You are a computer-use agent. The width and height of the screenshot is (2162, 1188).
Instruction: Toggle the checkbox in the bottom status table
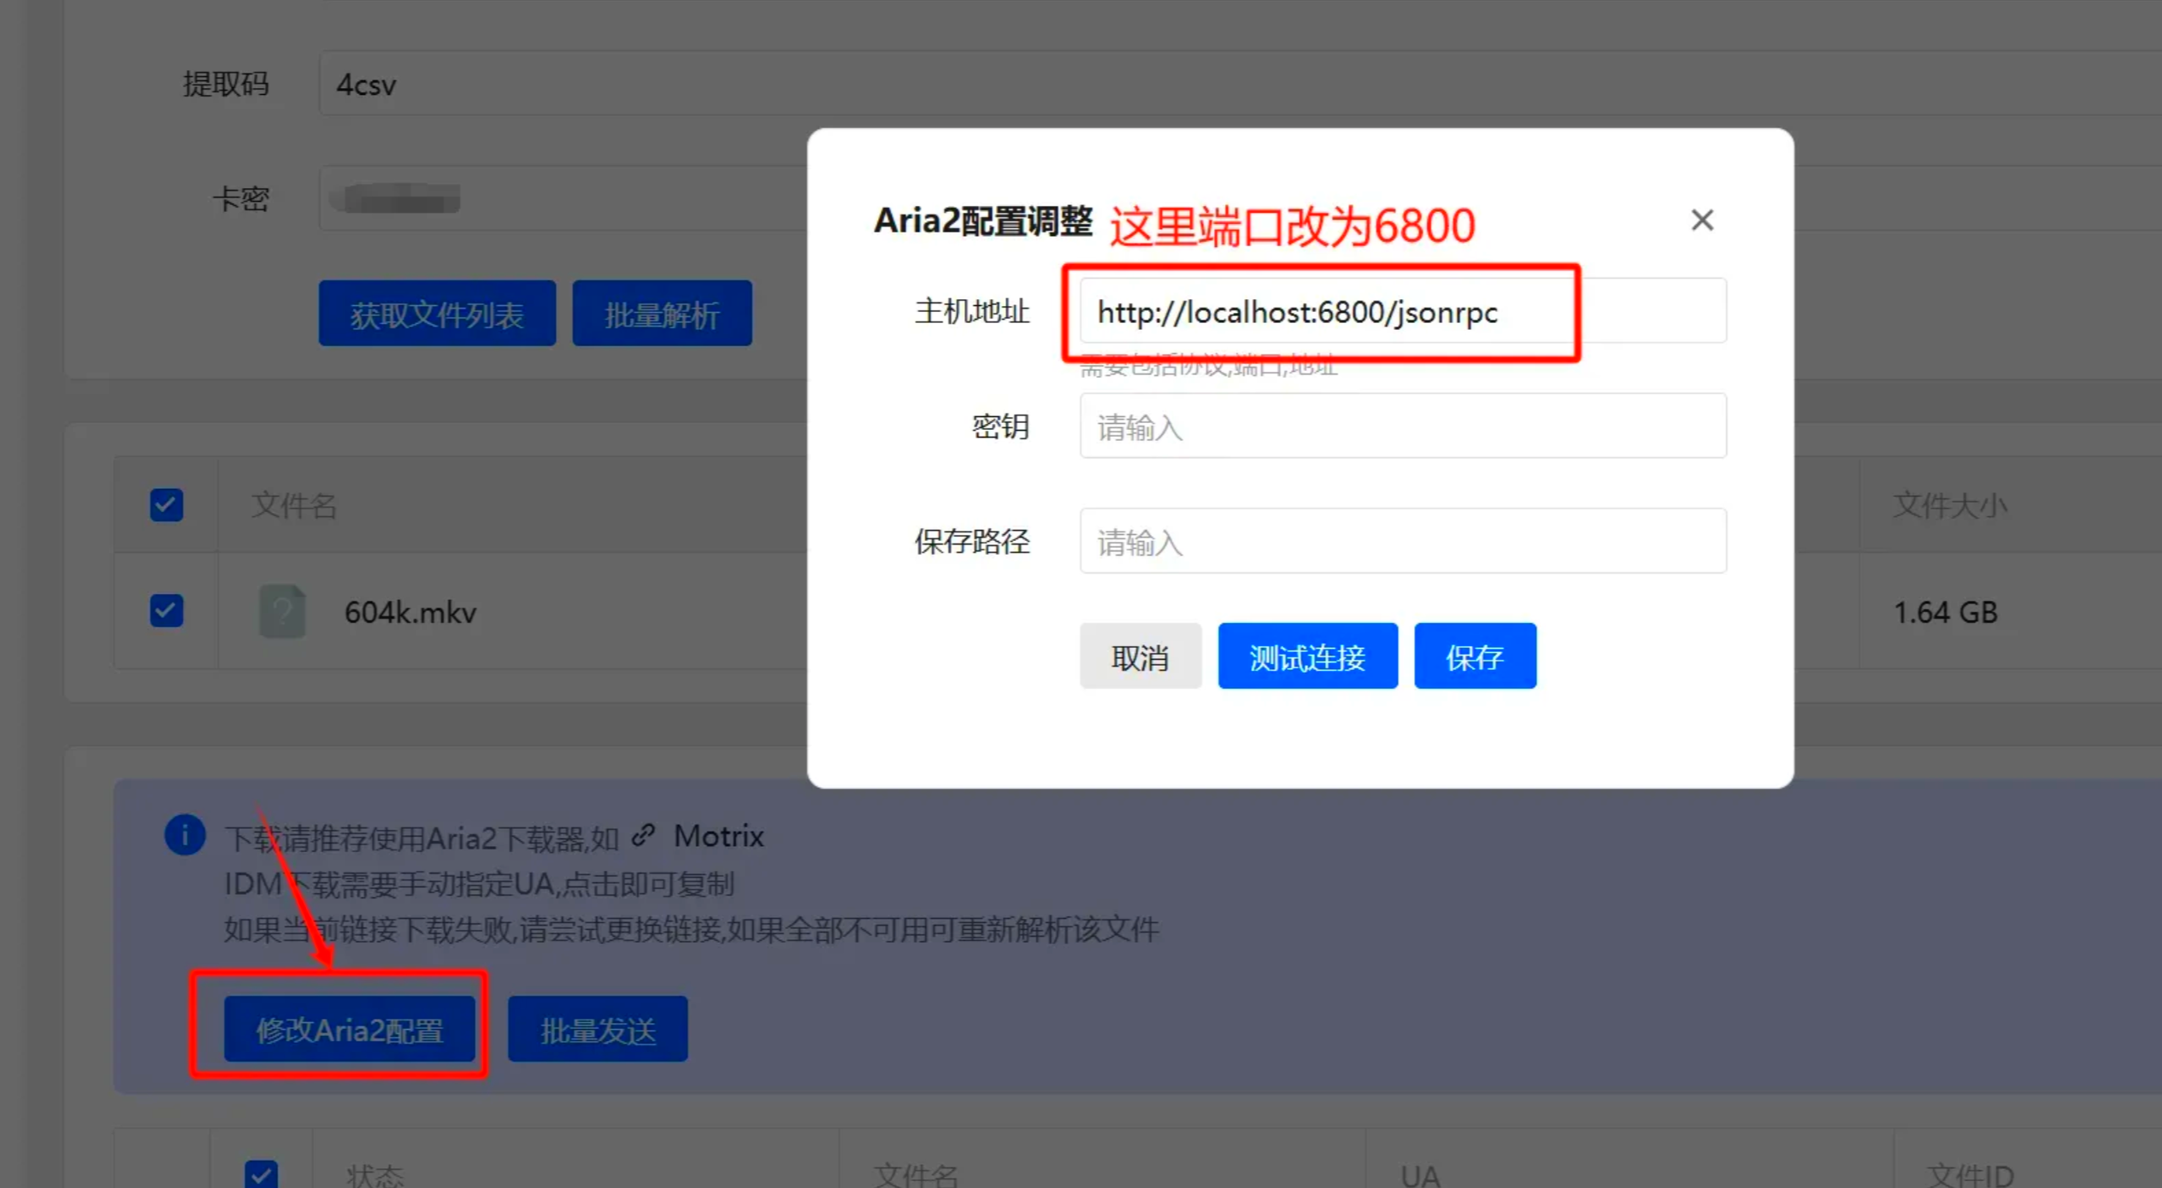262,1175
